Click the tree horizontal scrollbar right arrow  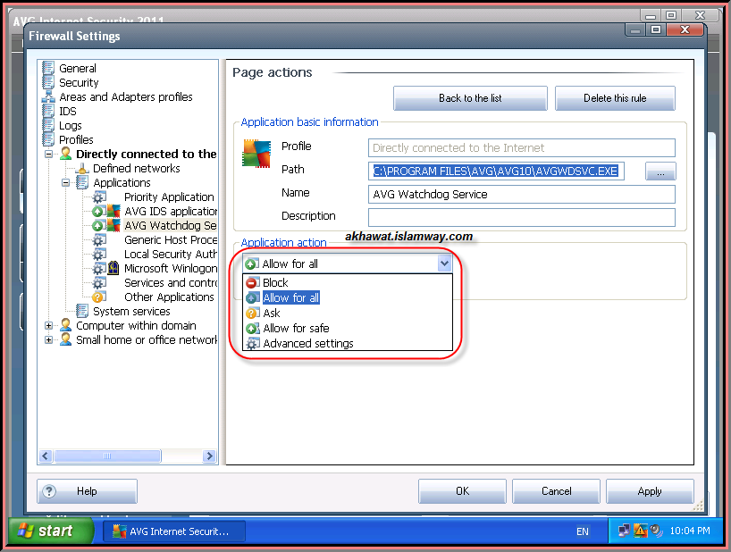[x=210, y=456]
